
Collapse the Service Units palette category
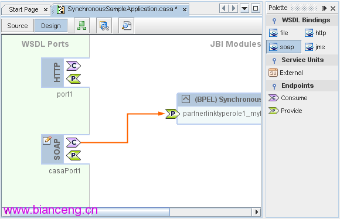tap(274, 60)
